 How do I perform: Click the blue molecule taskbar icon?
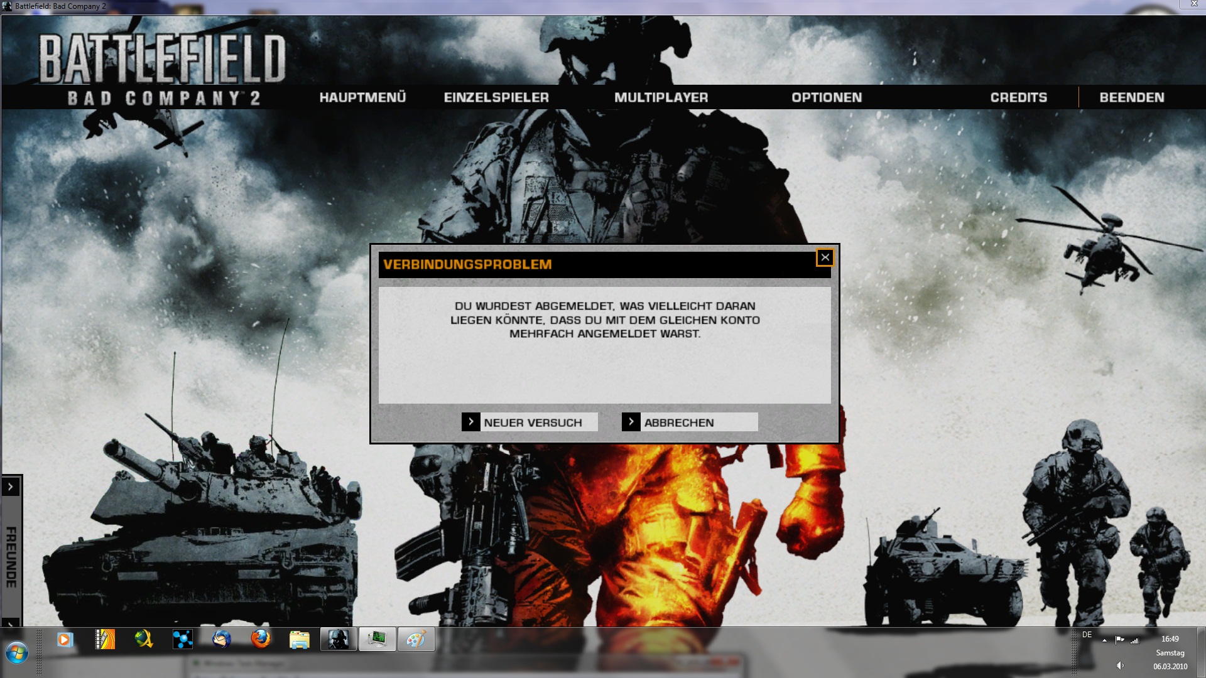(x=183, y=640)
